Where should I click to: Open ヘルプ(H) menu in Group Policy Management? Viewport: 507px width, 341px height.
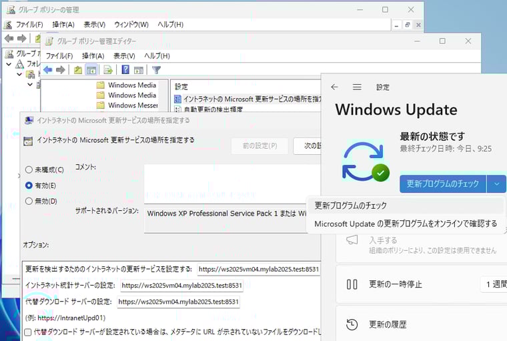170,24
